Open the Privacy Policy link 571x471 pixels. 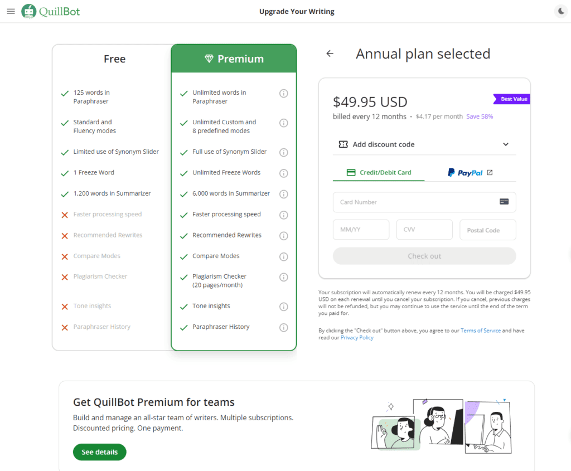tap(357, 337)
